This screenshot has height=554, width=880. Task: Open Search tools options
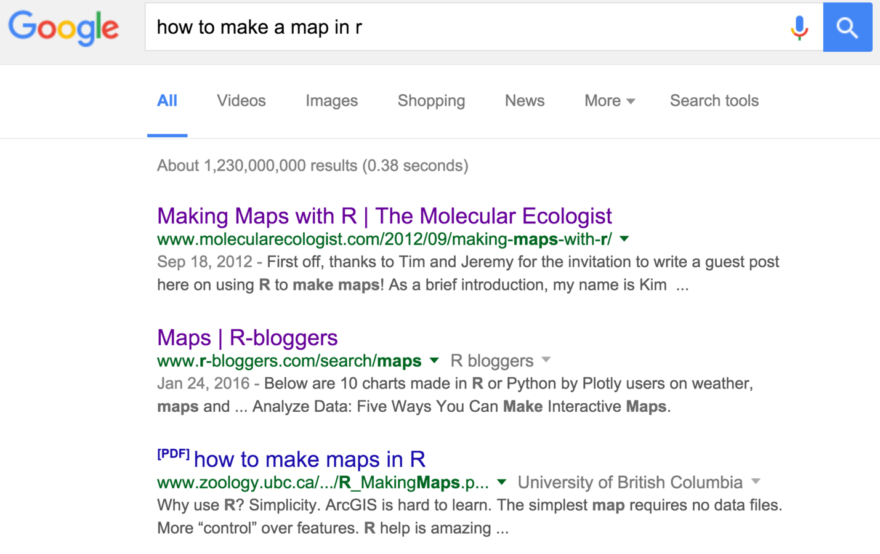tap(714, 101)
